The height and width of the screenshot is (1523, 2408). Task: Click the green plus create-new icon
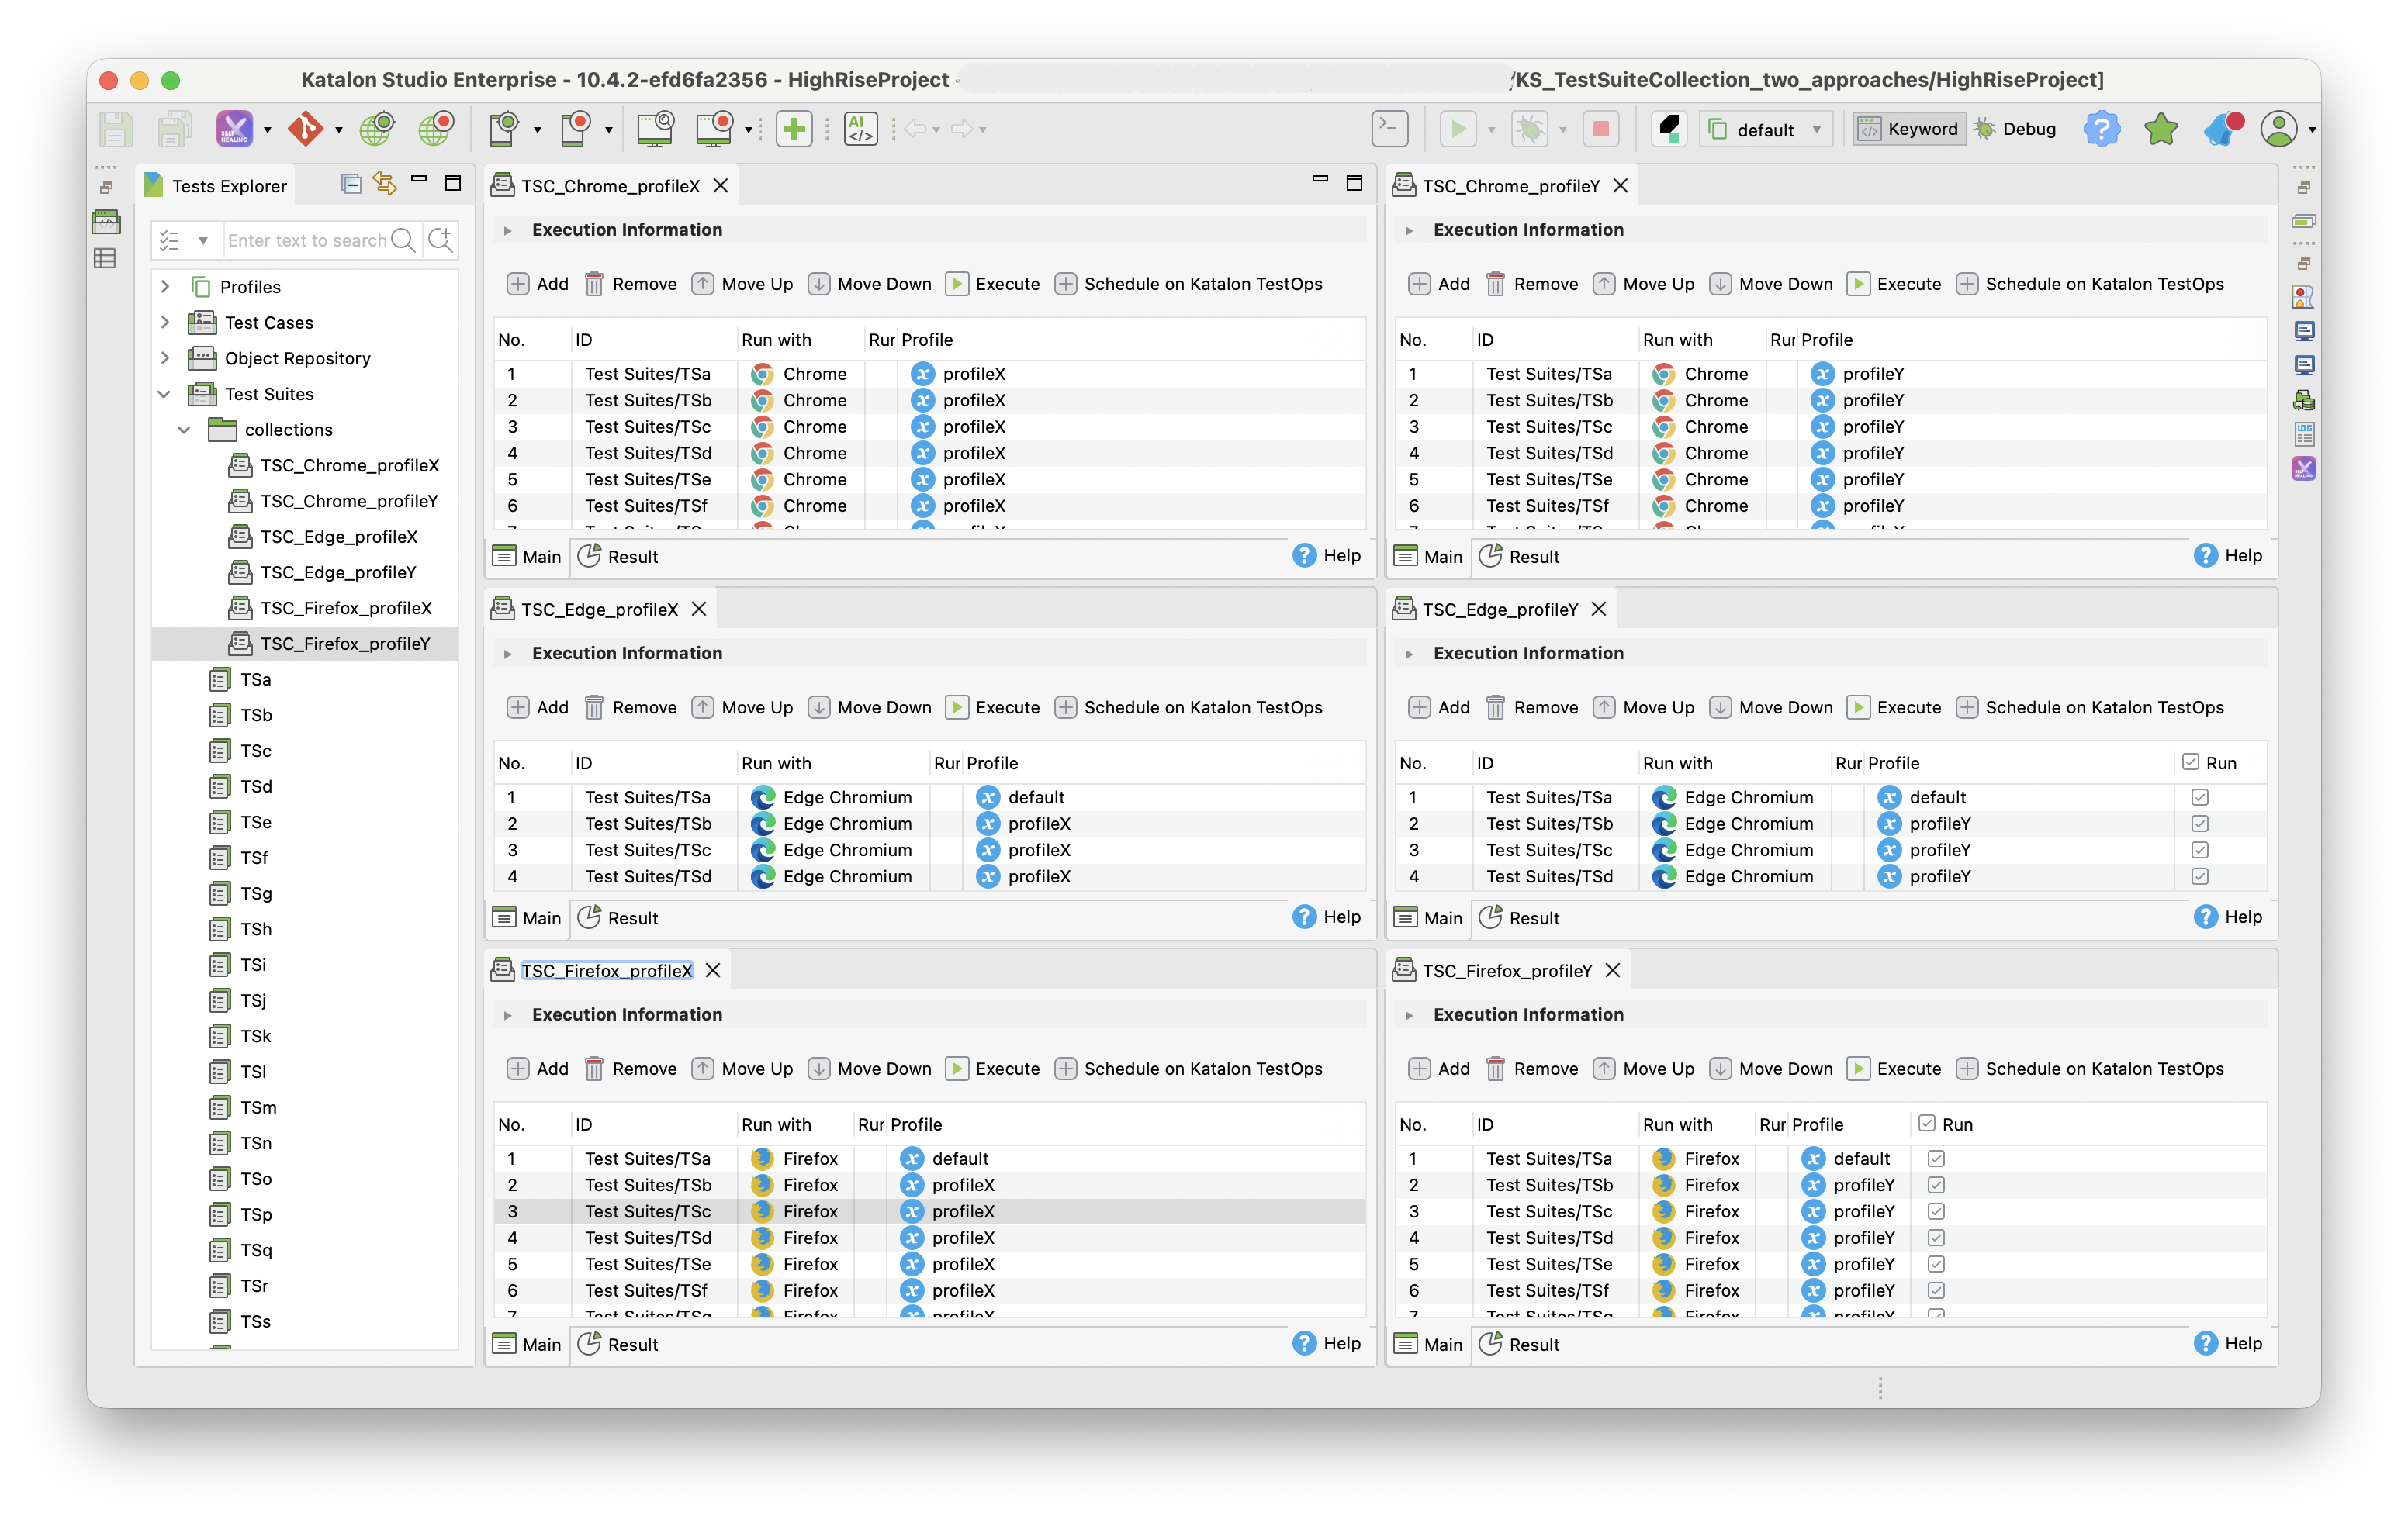(x=794, y=129)
